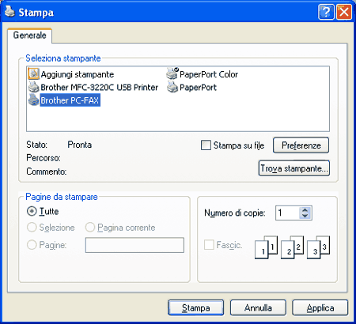Click the collate pages 1-2-3 illustration

point(292,247)
